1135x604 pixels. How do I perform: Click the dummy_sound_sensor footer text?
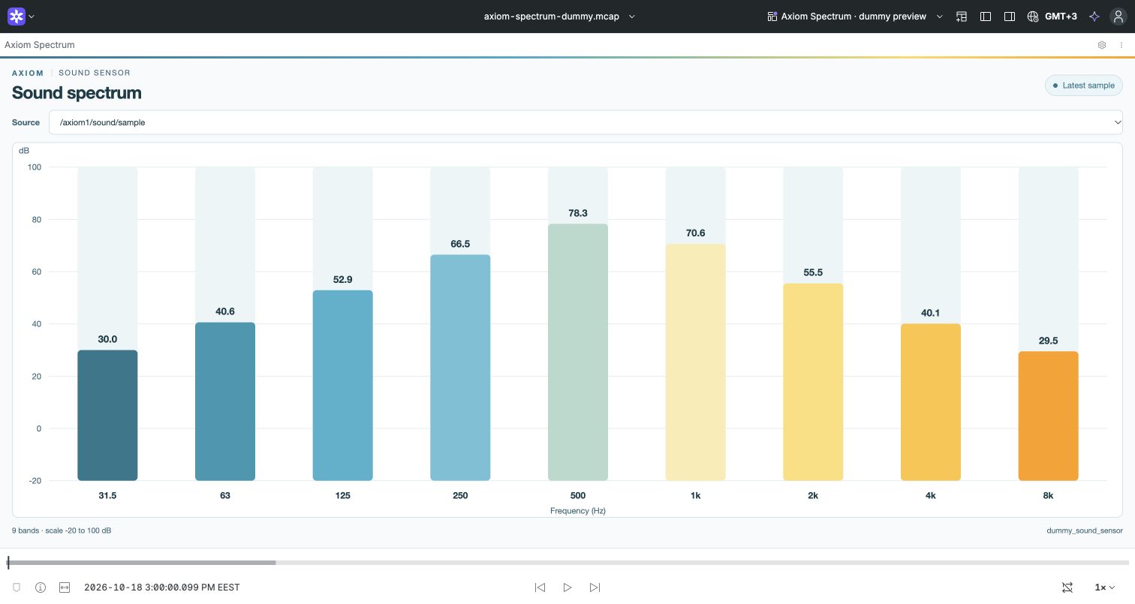1085,530
